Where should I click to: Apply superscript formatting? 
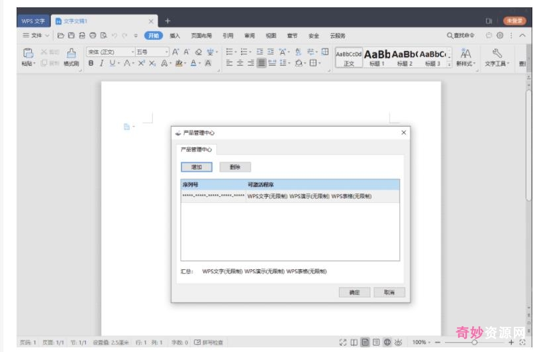142,63
